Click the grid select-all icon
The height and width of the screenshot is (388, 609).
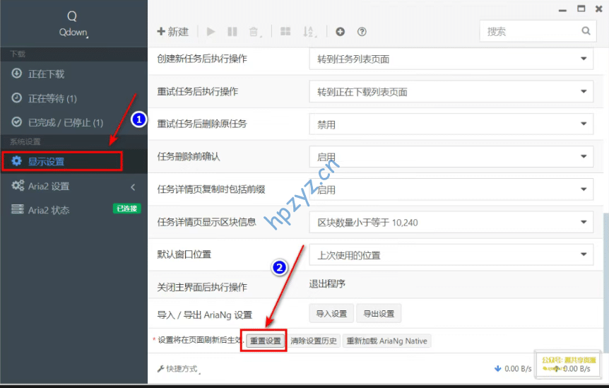pyautogui.click(x=285, y=32)
